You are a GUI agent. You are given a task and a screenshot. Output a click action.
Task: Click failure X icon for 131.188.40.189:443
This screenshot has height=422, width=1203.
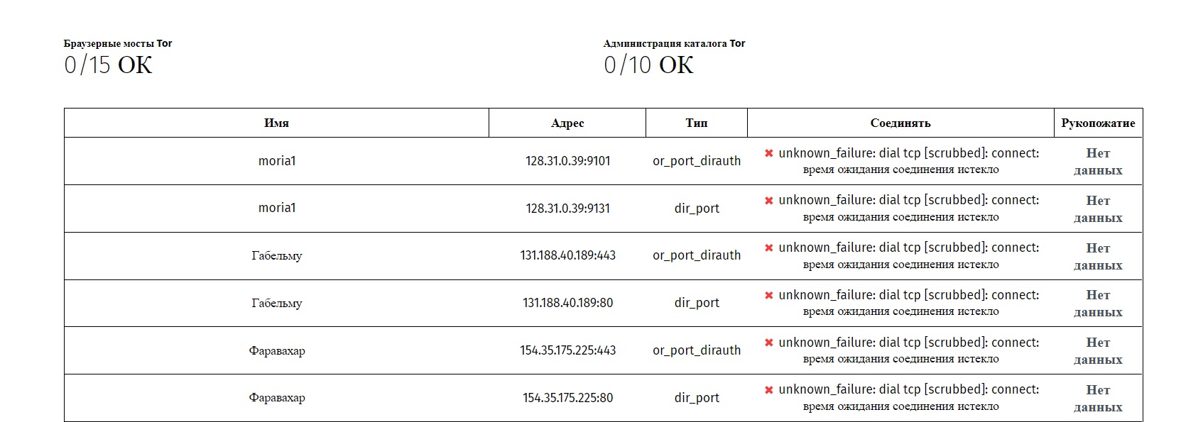tap(768, 248)
